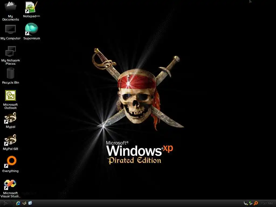Select the Everything search shortcut
This screenshot has width=276, height=207.
pos(11,164)
